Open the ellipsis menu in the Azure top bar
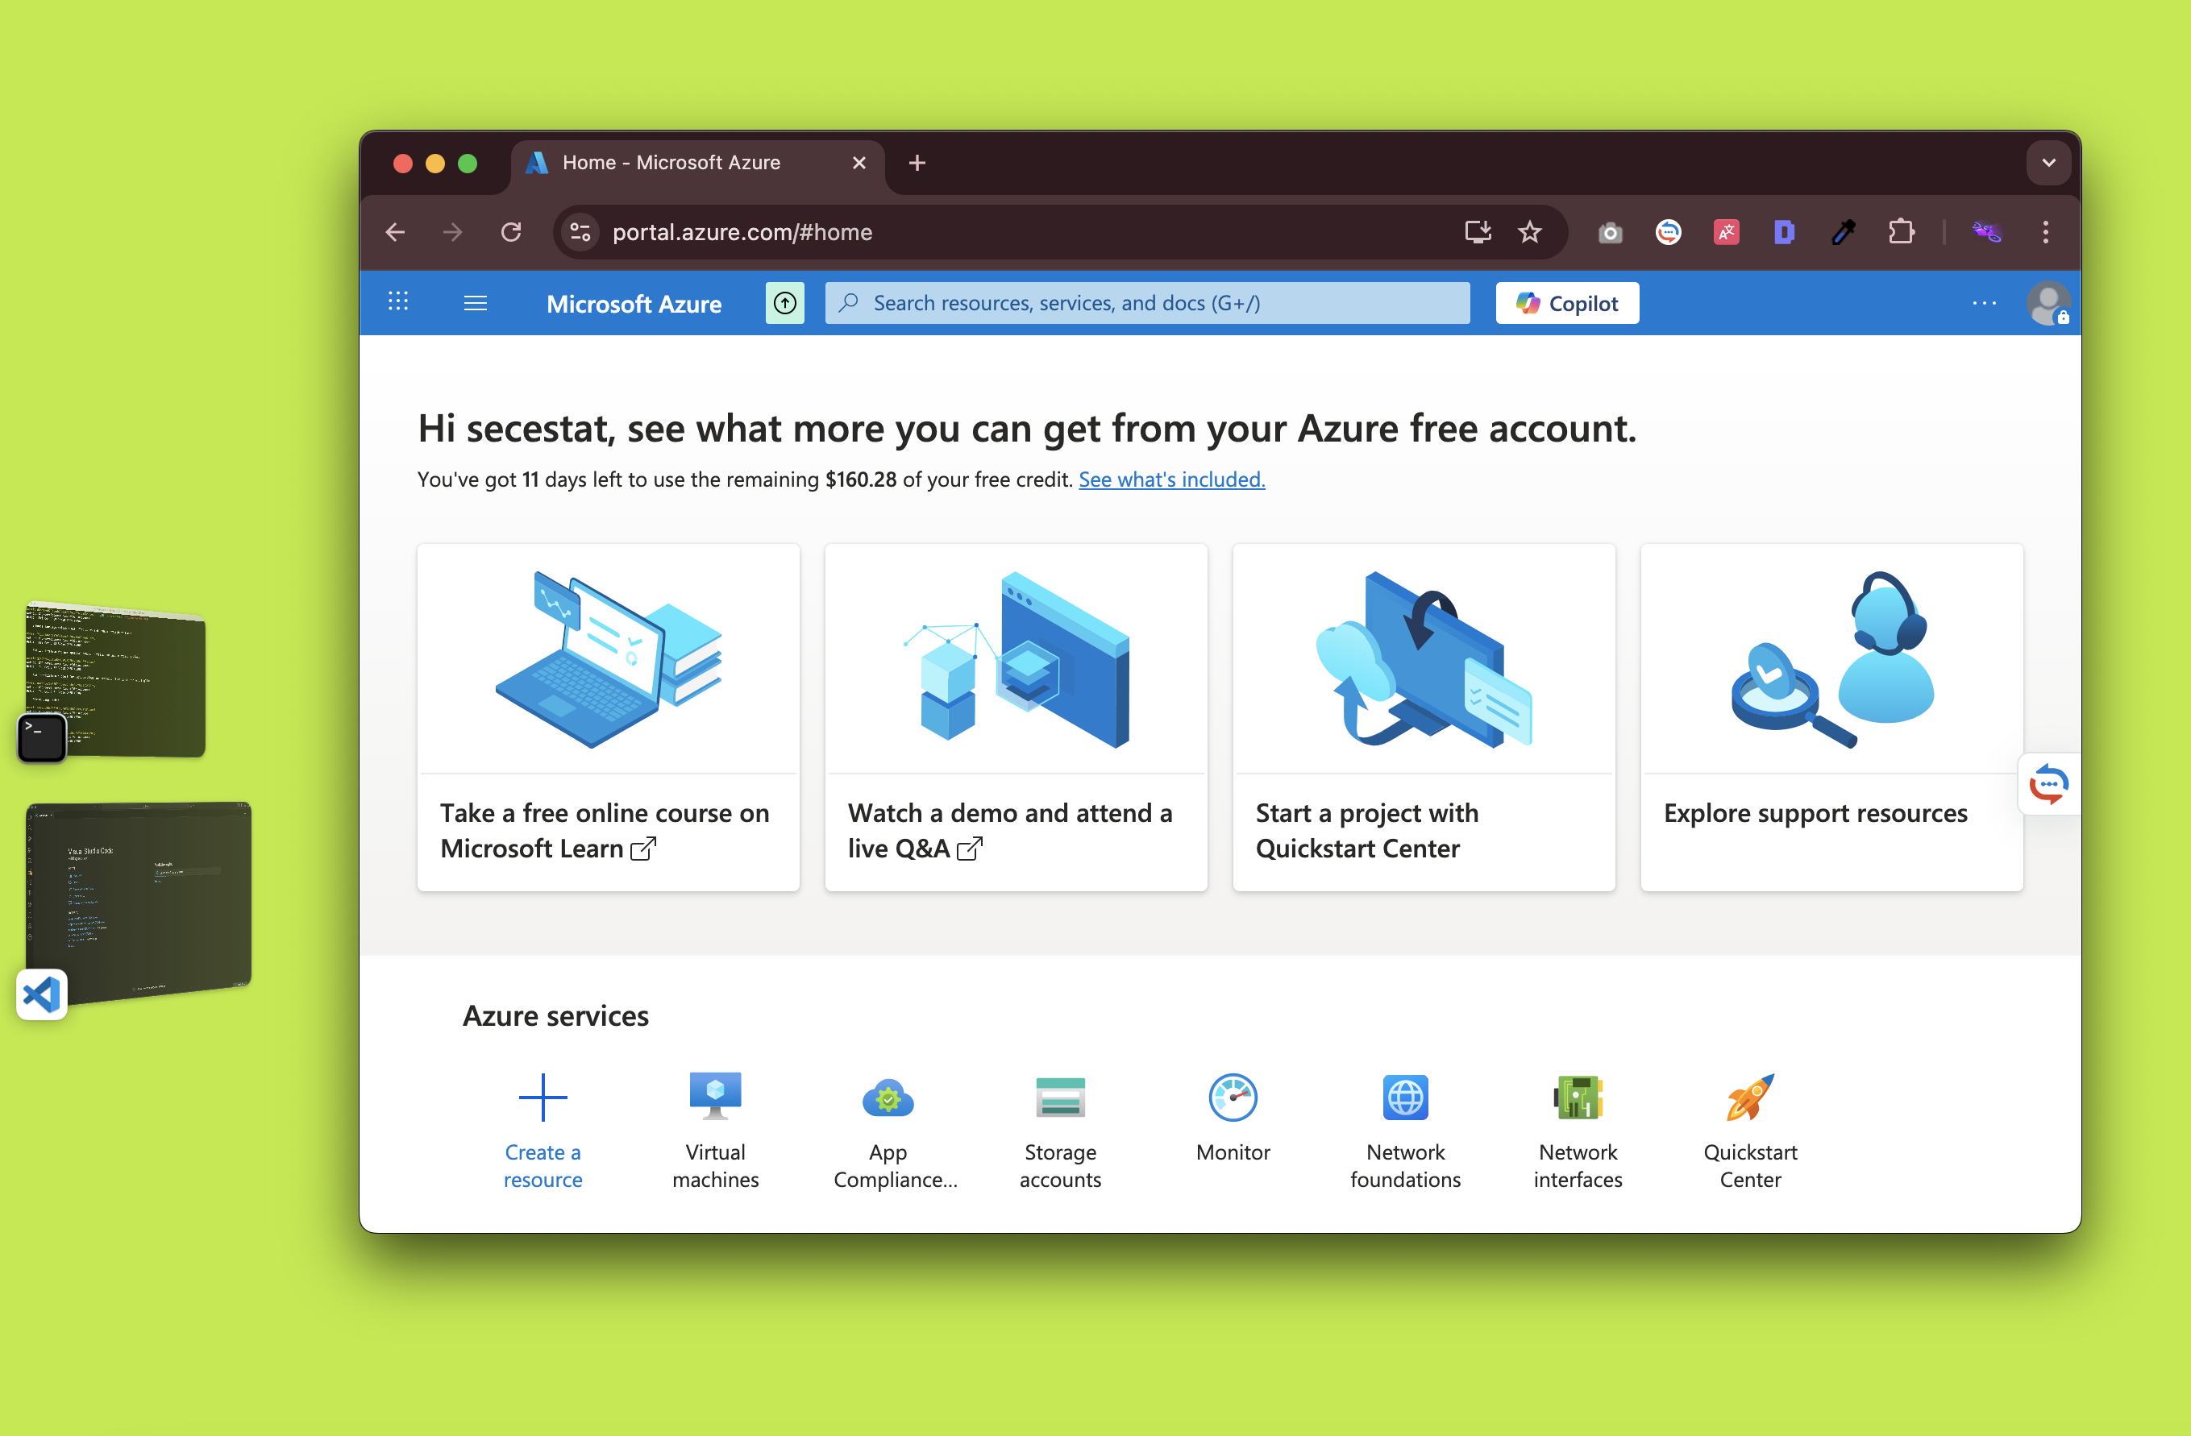 (x=1984, y=304)
